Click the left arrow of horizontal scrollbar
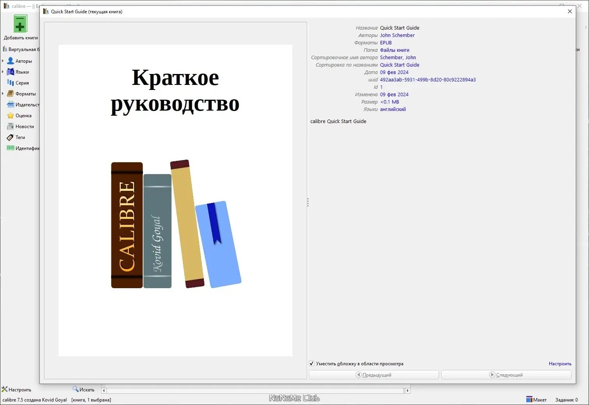Image resolution: width=589 pixels, height=405 pixels. 104,390
